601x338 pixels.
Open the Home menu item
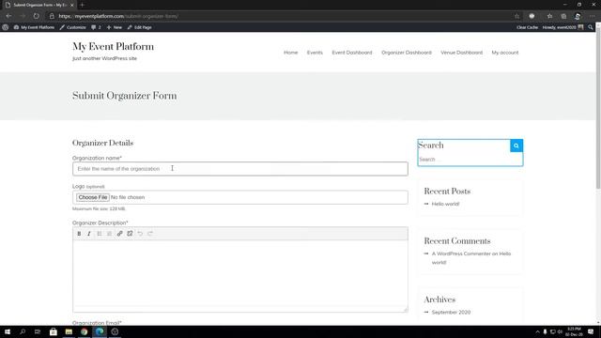(x=290, y=53)
